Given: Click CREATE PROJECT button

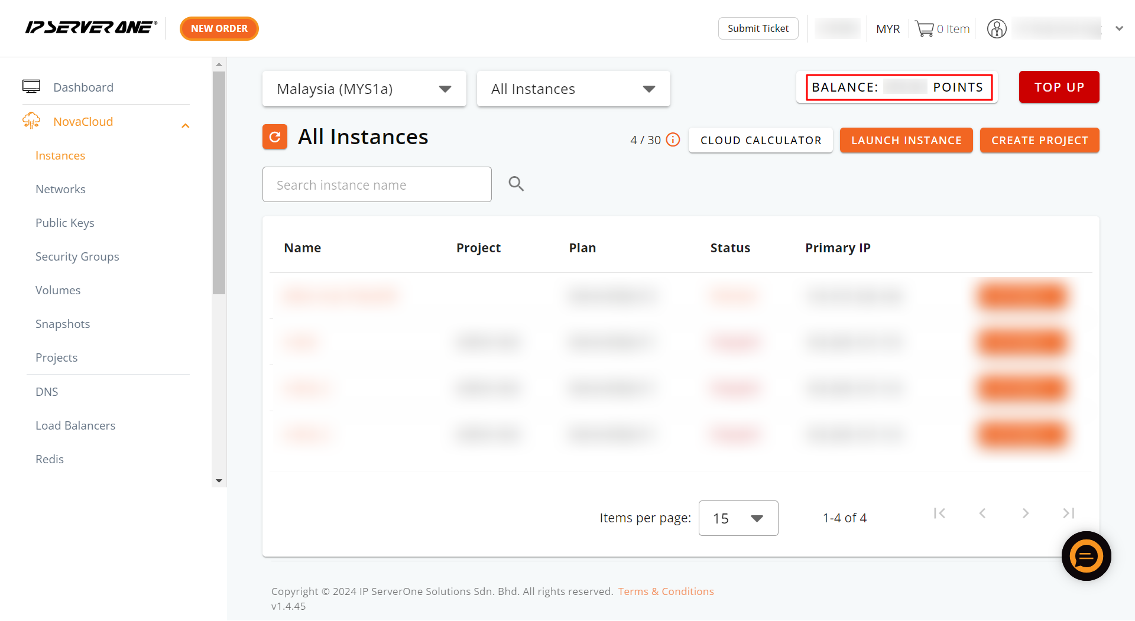Looking at the screenshot, I should click(x=1040, y=140).
